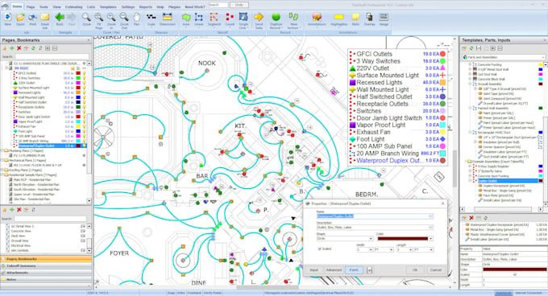This screenshot has width=548, height=296.
Task: Toggle light bulb visibility for GFCI Outlets
Action: click(84, 73)
